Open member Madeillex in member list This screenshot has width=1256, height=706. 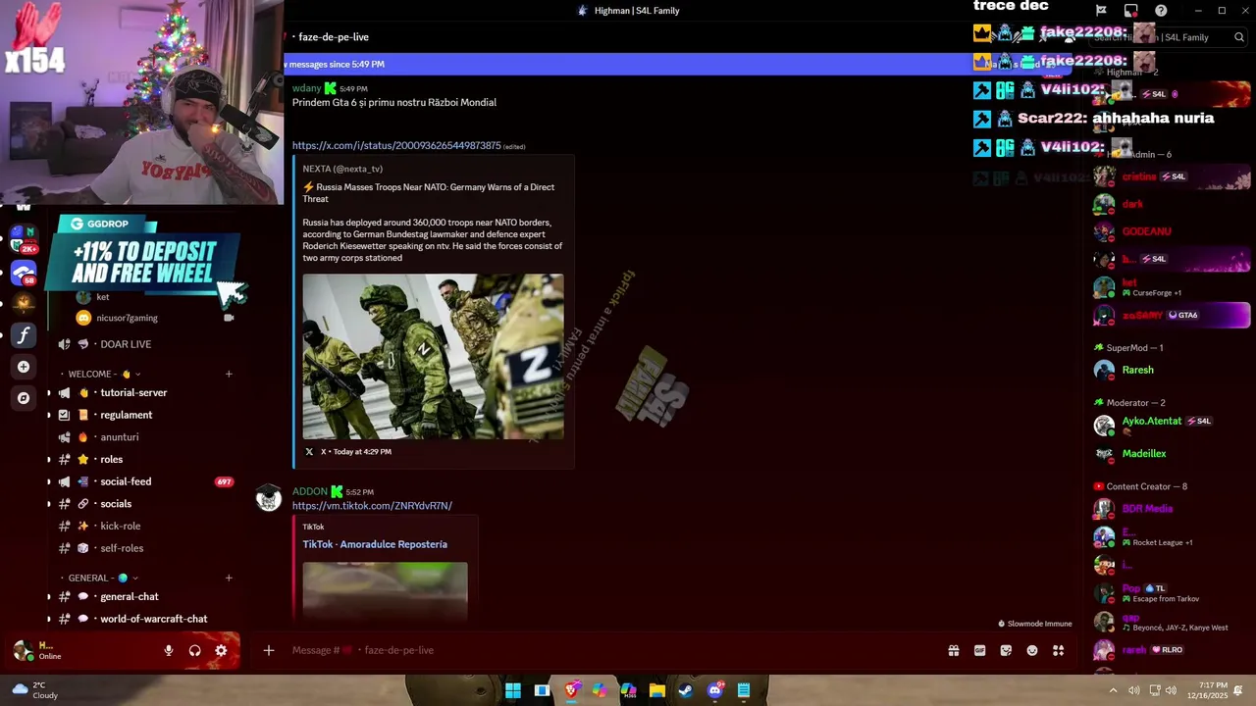click(x=1144, y=453)
